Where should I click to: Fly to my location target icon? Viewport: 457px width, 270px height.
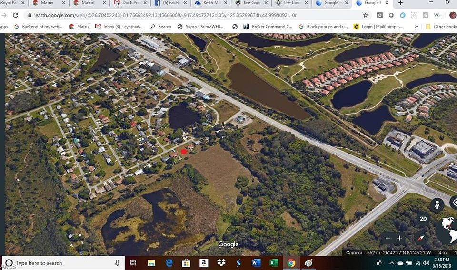(454, 202)
